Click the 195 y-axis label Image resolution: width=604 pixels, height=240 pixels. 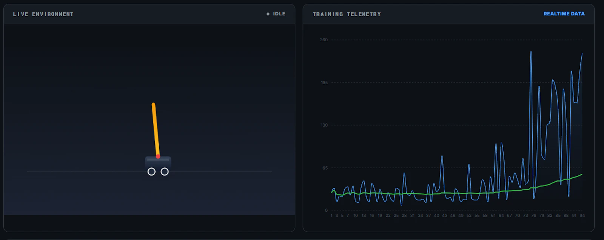[x=324, y=82]
